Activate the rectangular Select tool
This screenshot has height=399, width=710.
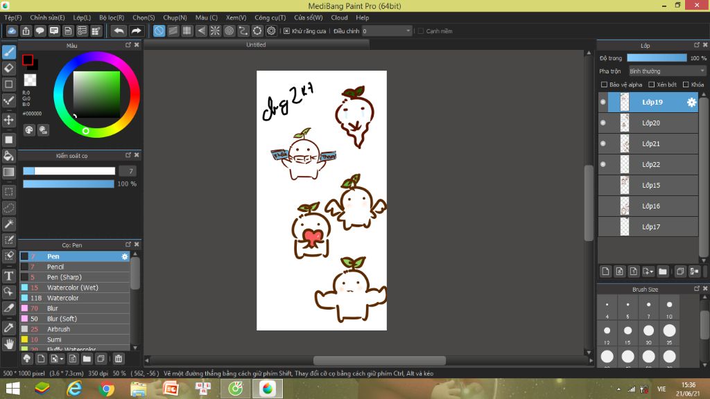click(x=9, y=192)
